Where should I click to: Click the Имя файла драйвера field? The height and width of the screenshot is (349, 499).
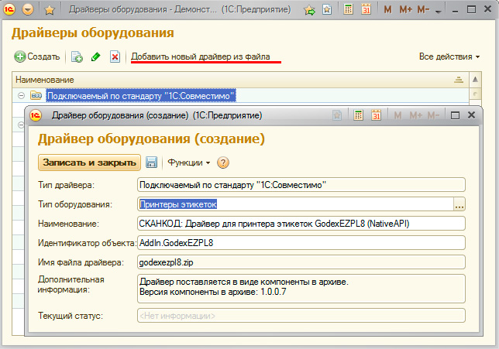point(300,262)
